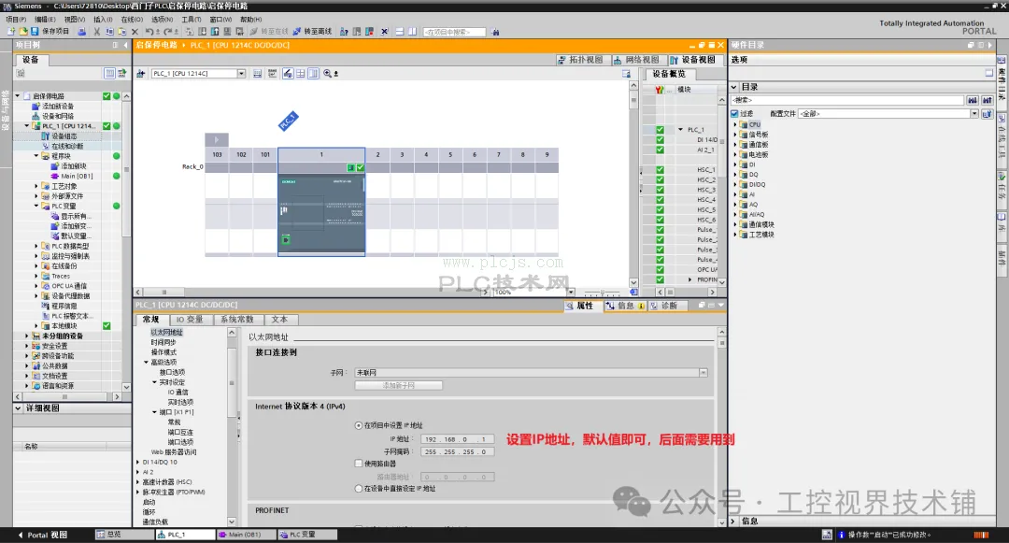This screenshot has height=543, width=1009.
Task: Enable the 使用路由器 checkbox
Action: point(359,464)
